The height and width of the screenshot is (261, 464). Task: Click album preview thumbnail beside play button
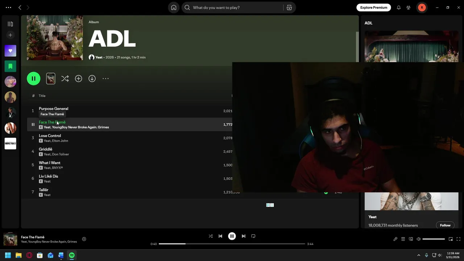click(51, 79)
